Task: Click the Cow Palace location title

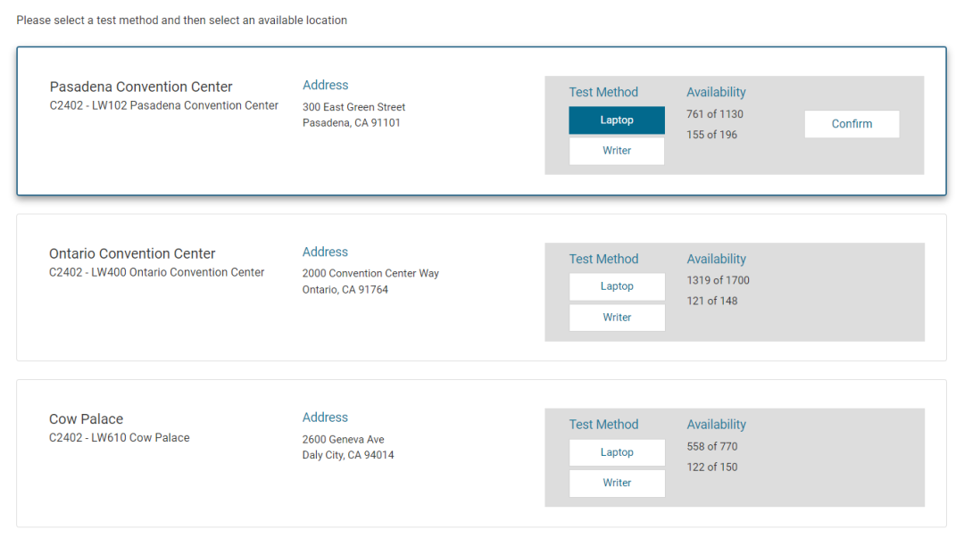Action: coord(86,418)
